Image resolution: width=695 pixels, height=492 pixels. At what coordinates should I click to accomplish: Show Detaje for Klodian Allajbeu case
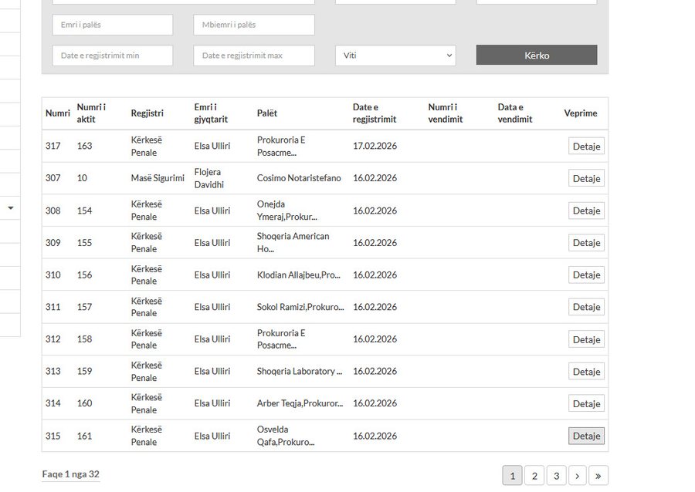(x=586, y=275)
